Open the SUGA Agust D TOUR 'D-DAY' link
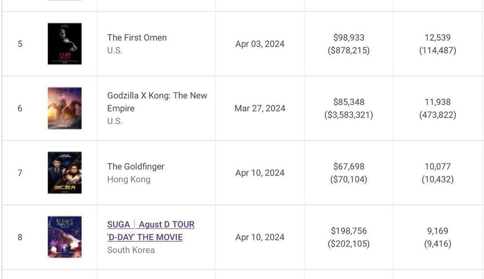 tap(151, 231)
